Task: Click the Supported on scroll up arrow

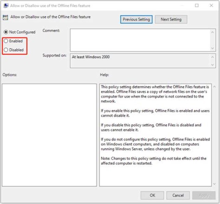Action: (213, 57)
